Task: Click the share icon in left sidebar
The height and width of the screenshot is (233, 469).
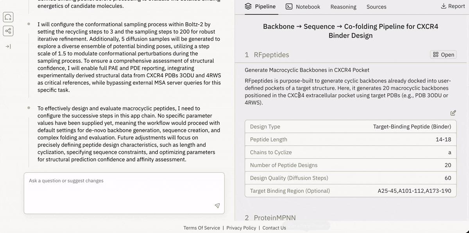Action: click(x=8, y=31)
